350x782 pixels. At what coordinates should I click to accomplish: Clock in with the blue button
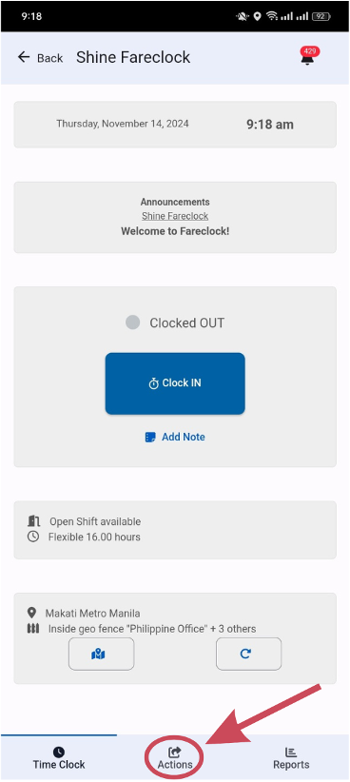tap(175, 383)
